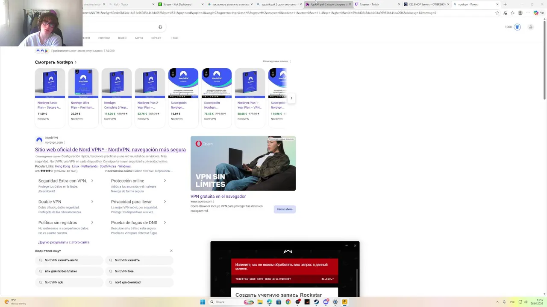This screenshot has height=307, width=547.
Task: Click the РУС language indicator
Action: click(512, 302)
